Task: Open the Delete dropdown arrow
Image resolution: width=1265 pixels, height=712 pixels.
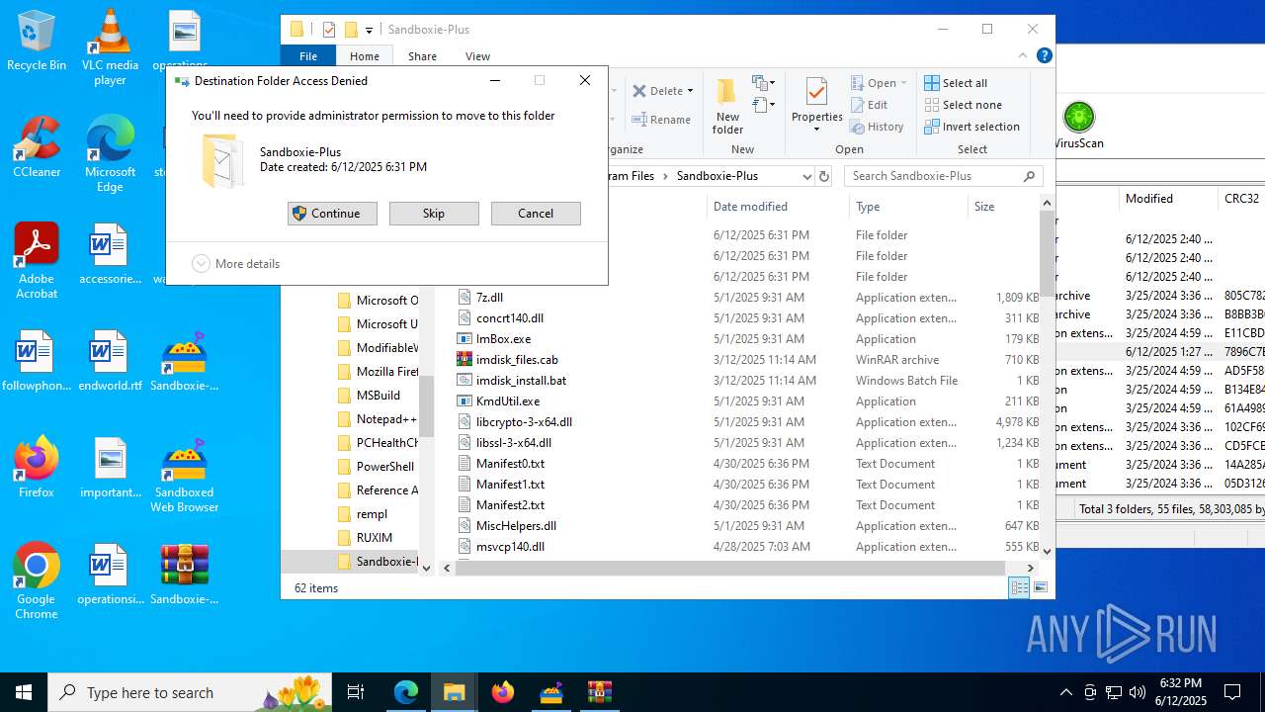Action: point(690,91)
